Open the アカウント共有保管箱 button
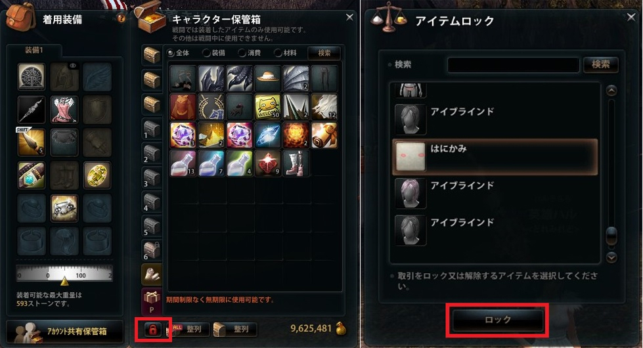 coord(65,331)
